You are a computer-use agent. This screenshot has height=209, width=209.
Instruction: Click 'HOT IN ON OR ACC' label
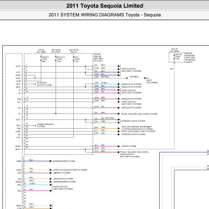[74, 51]
